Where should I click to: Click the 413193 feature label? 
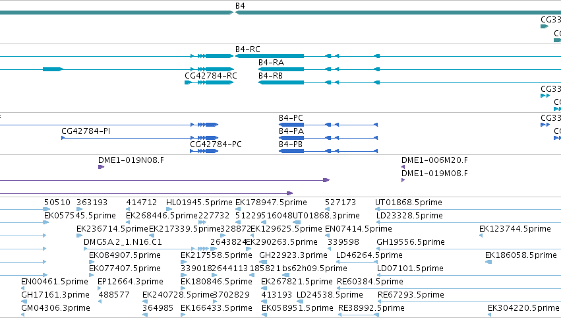277,296
